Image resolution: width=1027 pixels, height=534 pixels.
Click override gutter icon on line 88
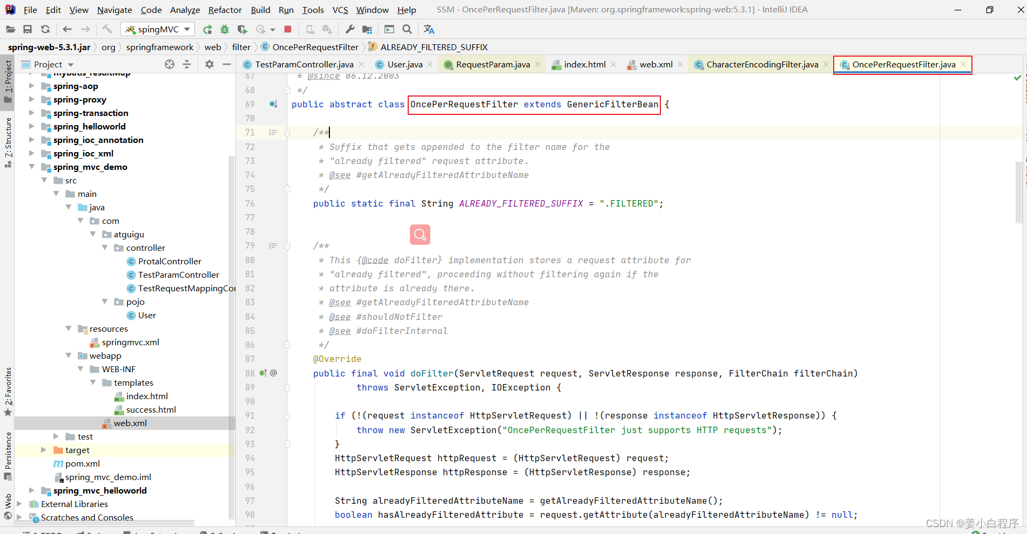[x=263, y=373]
